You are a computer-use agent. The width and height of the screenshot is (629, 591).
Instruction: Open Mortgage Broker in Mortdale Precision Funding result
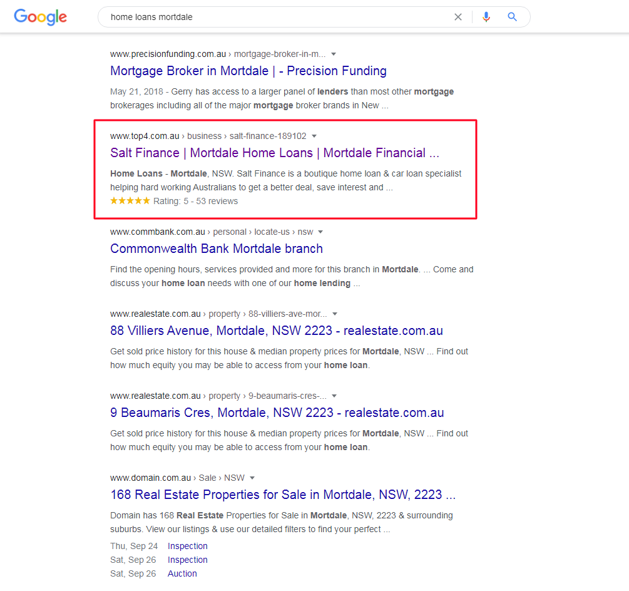[x=248, y=71]
